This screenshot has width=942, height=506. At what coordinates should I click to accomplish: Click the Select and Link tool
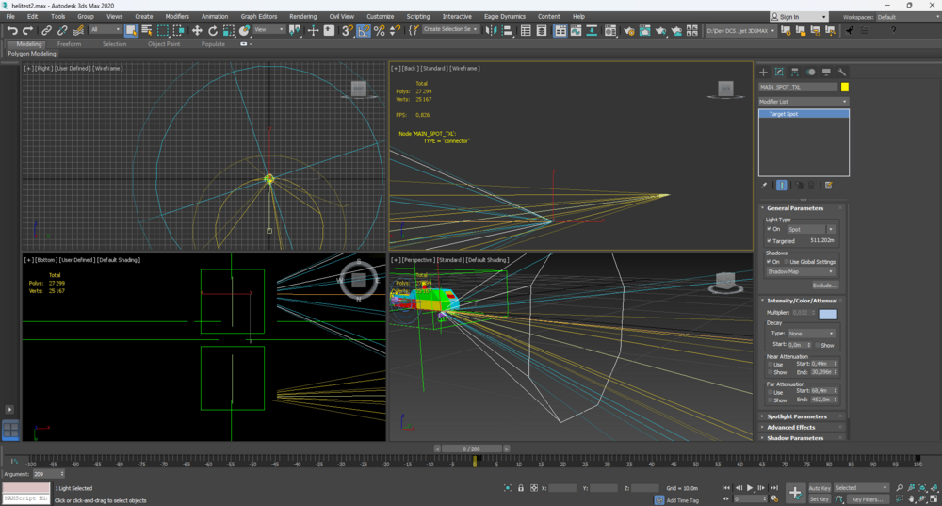coord(47,31)
